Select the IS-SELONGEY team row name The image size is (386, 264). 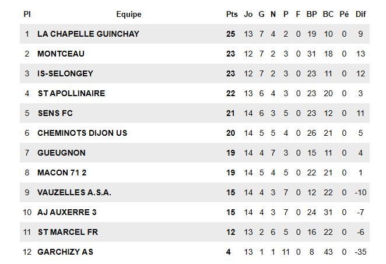click(65, 73)
